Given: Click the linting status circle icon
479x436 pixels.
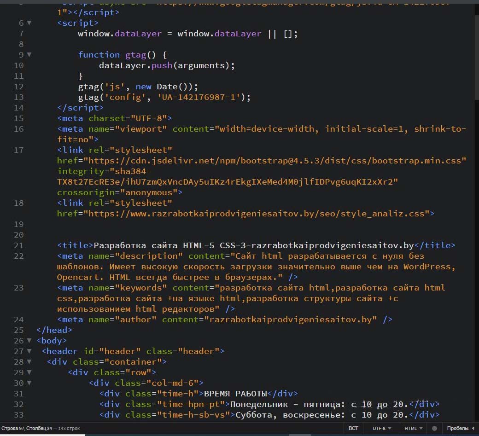Looking at the screenshot, I should (434, 428).
